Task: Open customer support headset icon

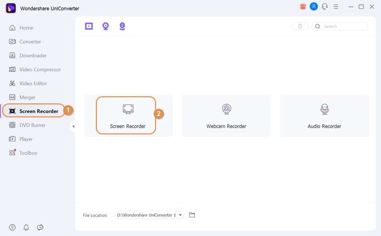Action: point(325,7)
